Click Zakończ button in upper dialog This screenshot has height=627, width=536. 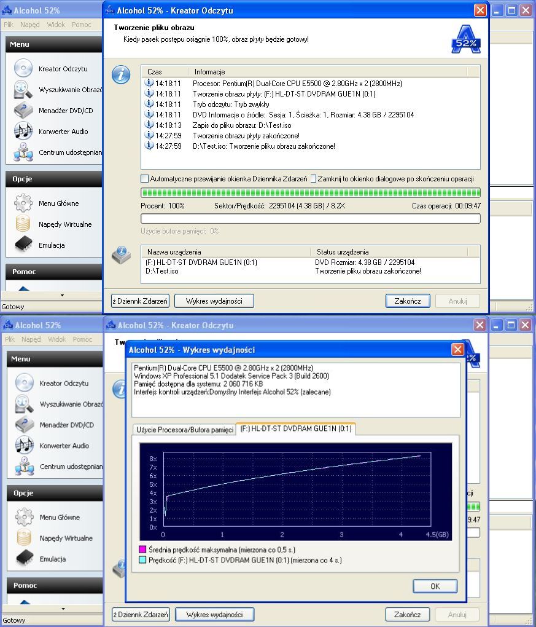pos(408,301)
